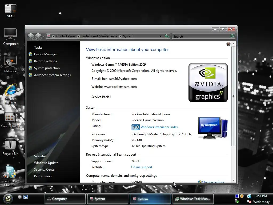Image resolution: width=273 pixels, height=205 pixels.
Task: Switch to Windows Task Manager taskbar button
Action: pyautogui.click(x=193, y=199)
